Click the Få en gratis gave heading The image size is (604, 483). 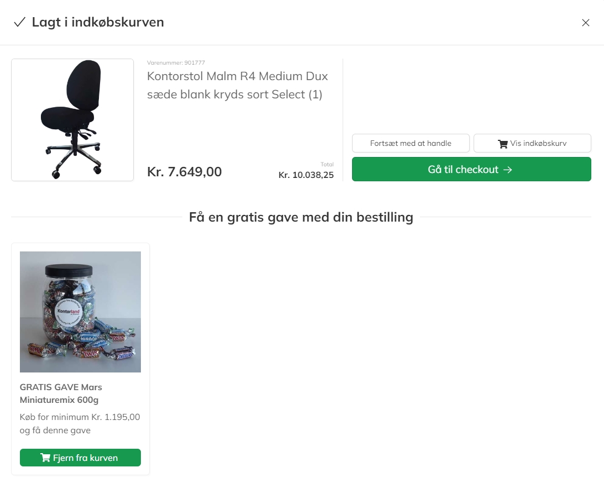[x=301, y=217]
